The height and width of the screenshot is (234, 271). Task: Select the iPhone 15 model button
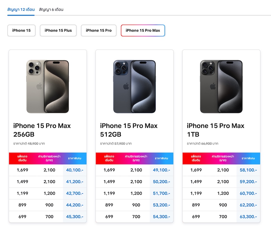[21, 31]
